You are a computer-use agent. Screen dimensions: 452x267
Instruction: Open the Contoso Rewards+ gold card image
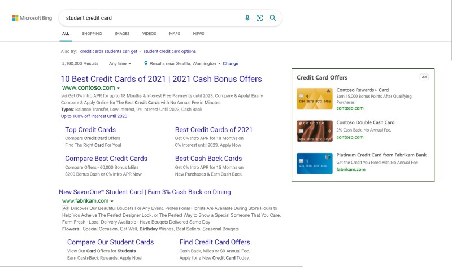315,99
